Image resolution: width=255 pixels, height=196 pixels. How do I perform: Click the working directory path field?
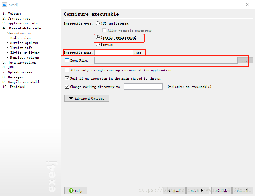click(143, 87)
